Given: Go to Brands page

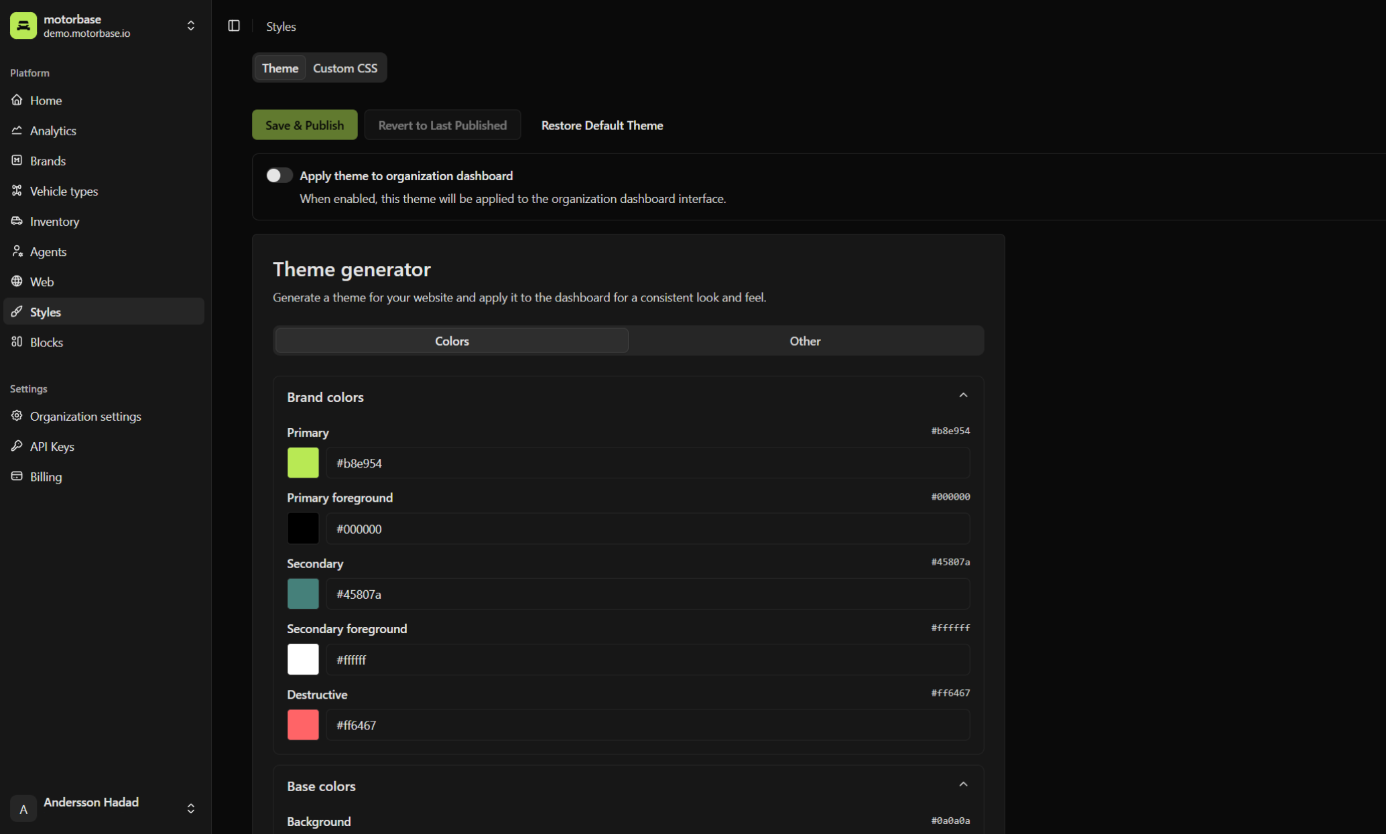Looking at the screenshot, I should coord(104,160).
